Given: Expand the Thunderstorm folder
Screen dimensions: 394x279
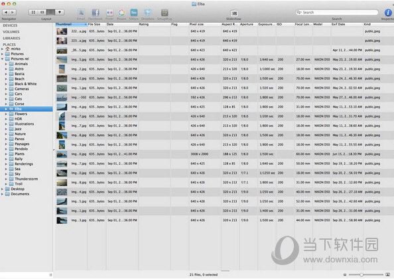Looking at the screenshot, I should 6,179.
